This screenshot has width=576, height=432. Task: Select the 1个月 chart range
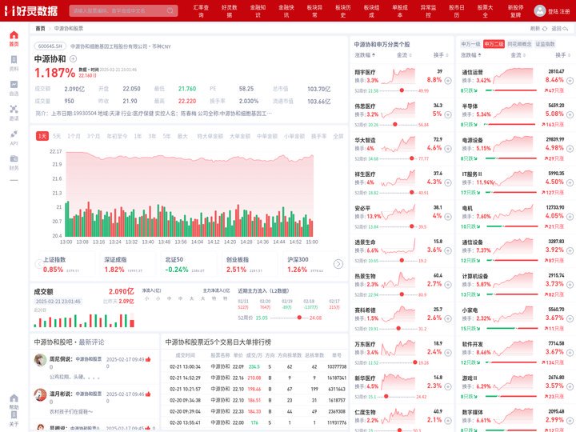click(x=74, y=136)
